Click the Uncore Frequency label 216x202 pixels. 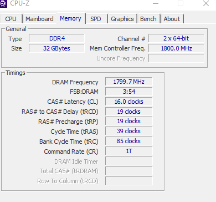[x=121, y=58]
